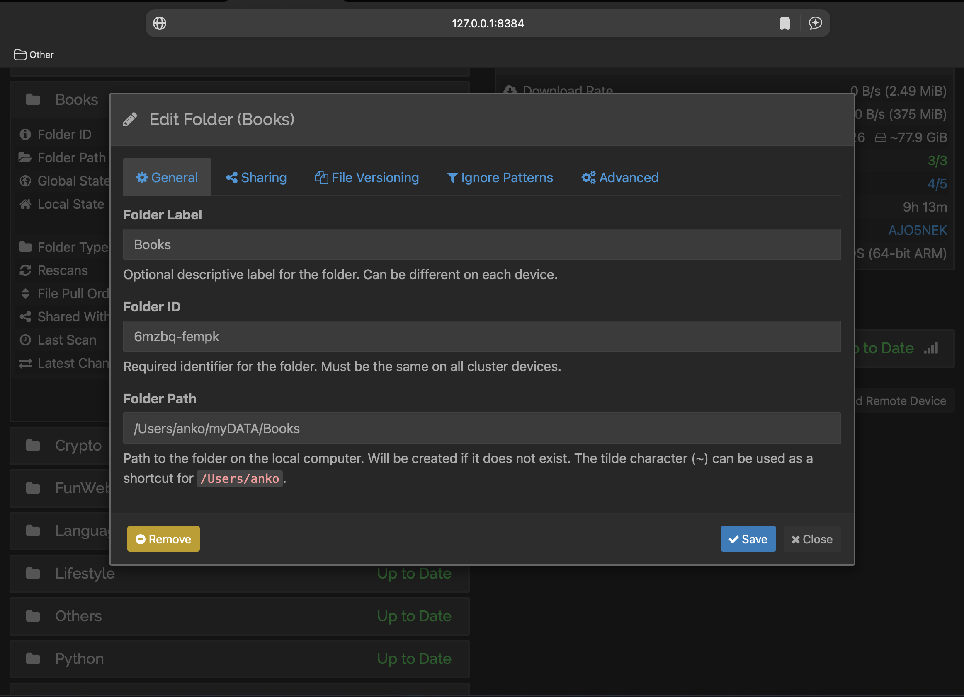Expand the Others folder panel
964x697 pixels.
coord(79,616)
